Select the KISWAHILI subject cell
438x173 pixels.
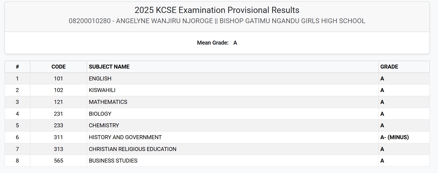tap(102, 90)
